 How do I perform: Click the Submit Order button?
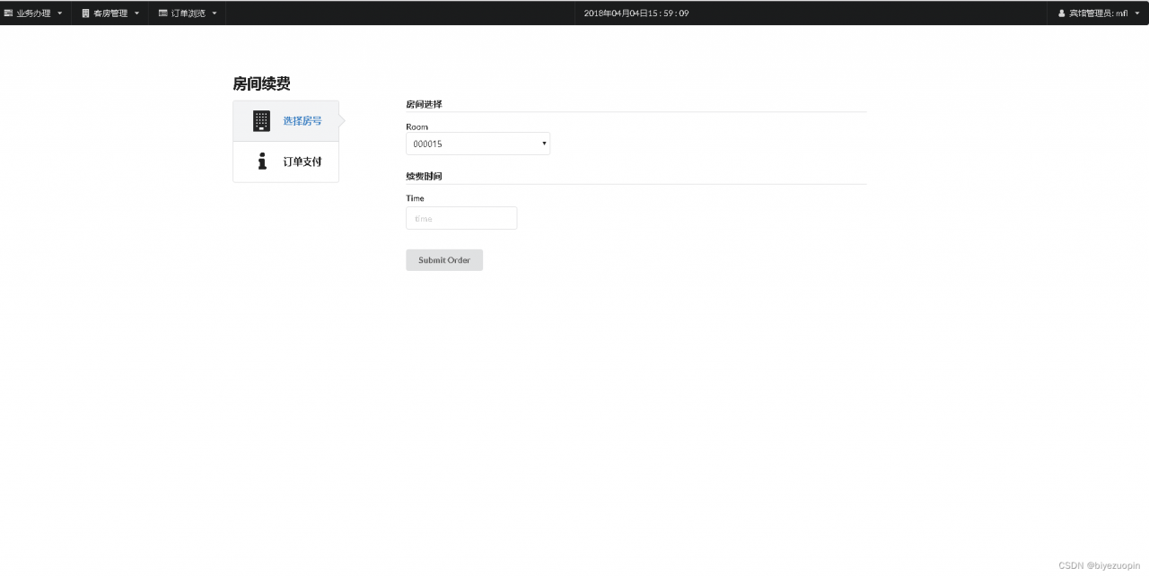444,260
